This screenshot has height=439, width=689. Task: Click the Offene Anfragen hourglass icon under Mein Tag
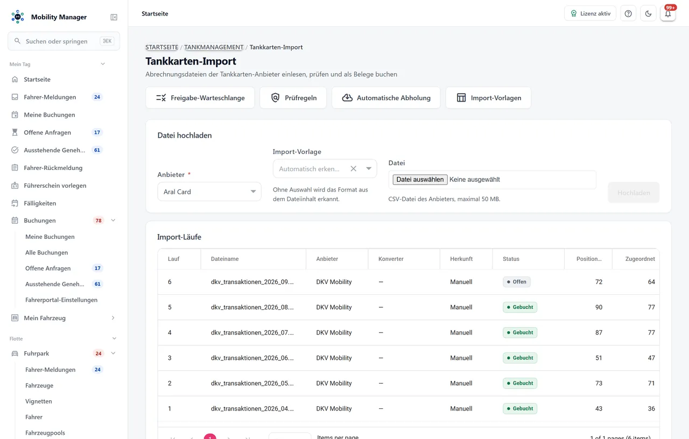click(x=15, y=132)
